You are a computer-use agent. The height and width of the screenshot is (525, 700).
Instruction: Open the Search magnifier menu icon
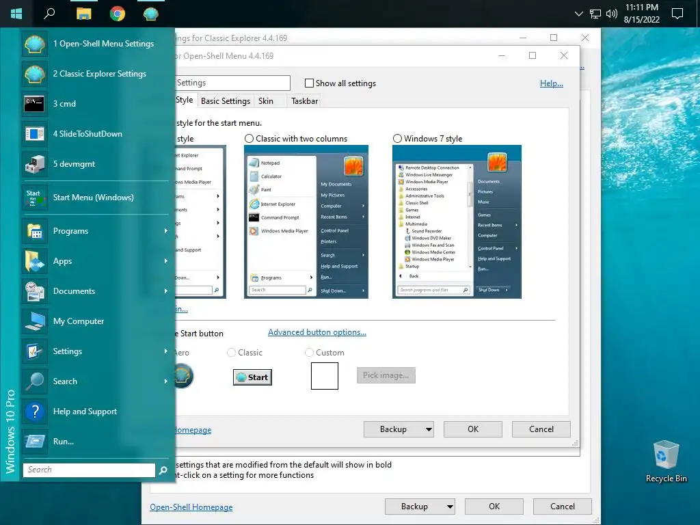(x=34, y=381)
